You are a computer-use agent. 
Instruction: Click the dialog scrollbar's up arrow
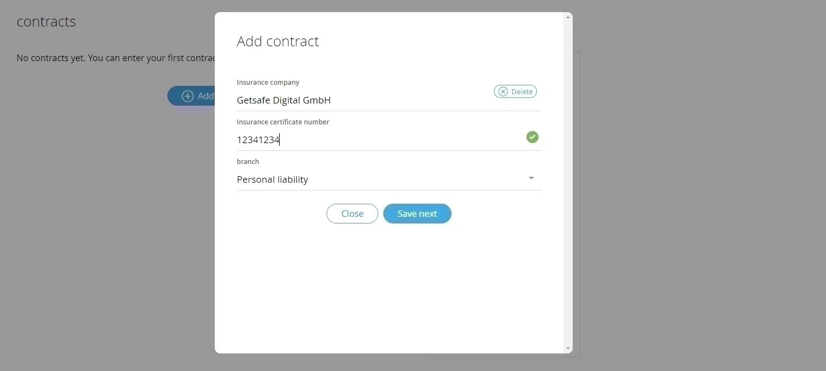point(568,17)
